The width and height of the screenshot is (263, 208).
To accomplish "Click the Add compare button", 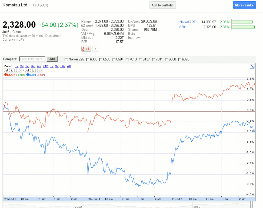I will pyautogui.click(x=52, y=59).
